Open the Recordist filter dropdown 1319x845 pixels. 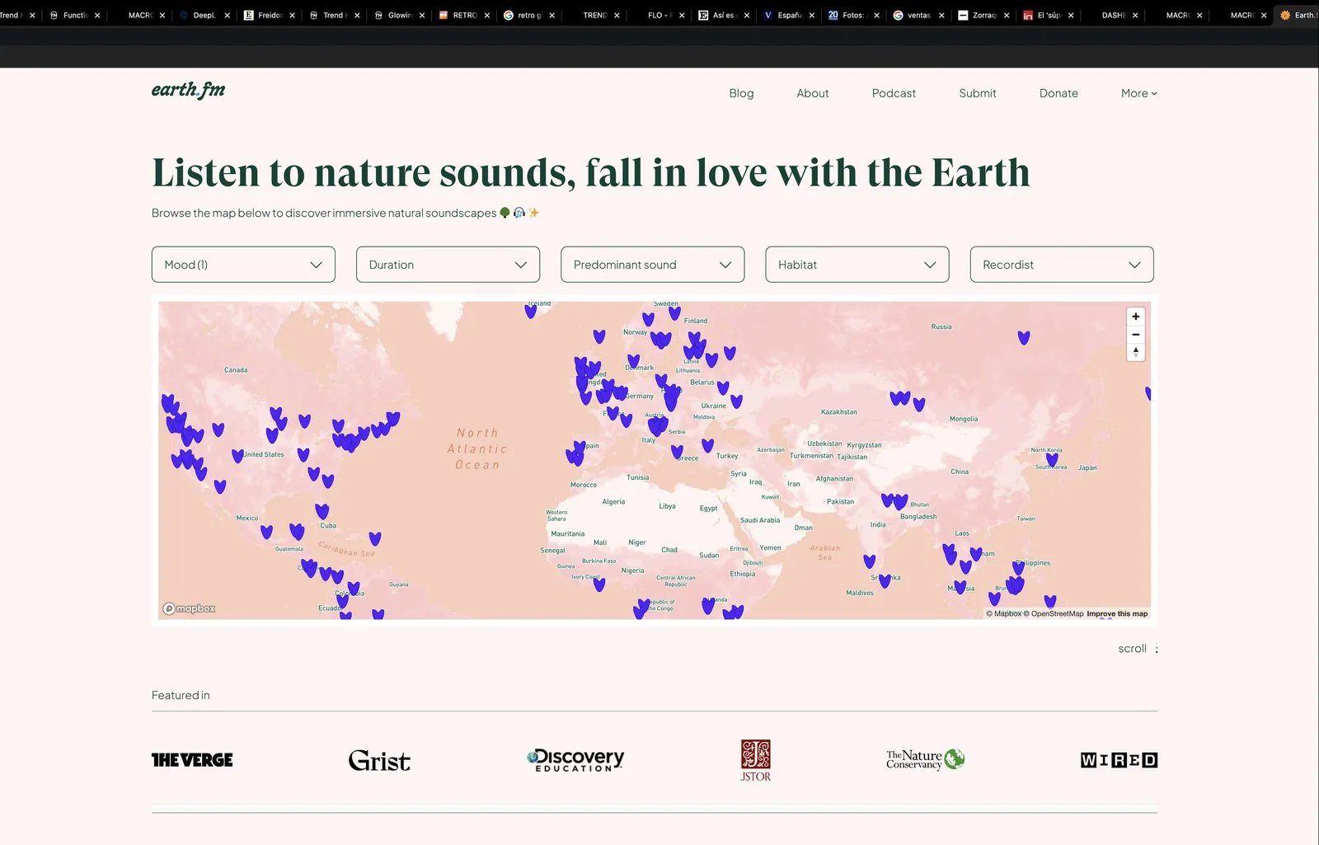[x=1062, y=265]
